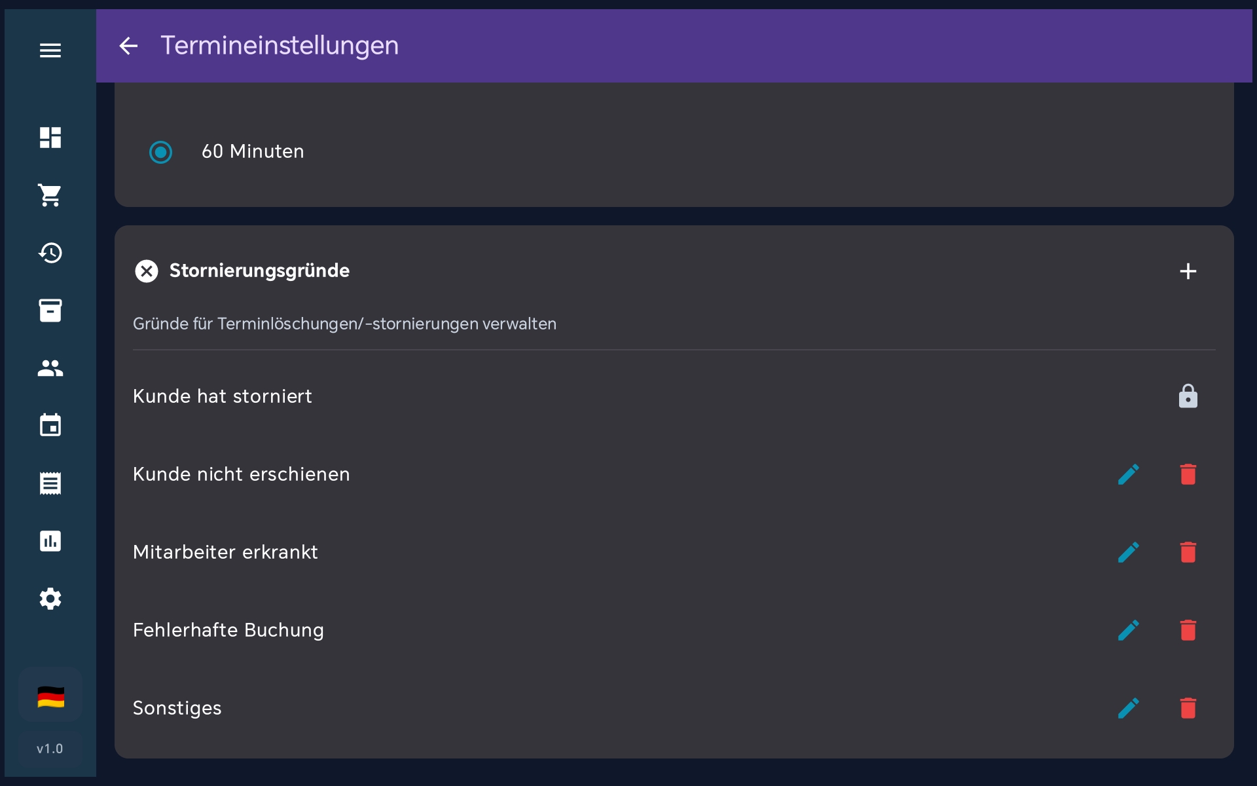Screen dimensions: 1257x786
Task: Edit the reason Sonstiges
Action: [x=1128, y=708]
